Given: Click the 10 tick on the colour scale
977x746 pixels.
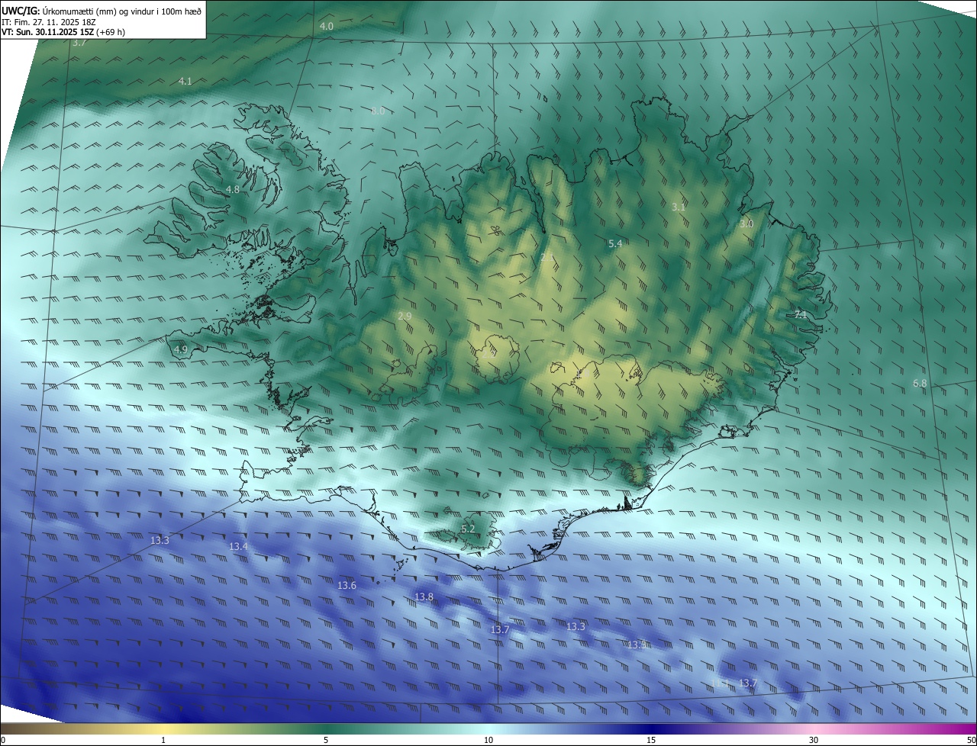Looking at the screenshot, I should [488, 740].
